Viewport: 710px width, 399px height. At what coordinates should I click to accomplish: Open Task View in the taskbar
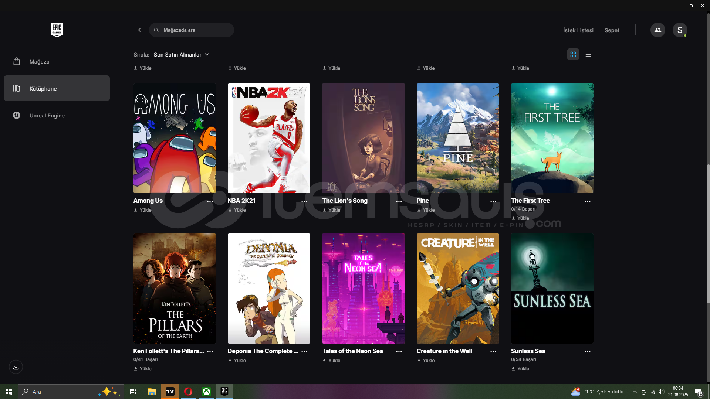(133, 392)
